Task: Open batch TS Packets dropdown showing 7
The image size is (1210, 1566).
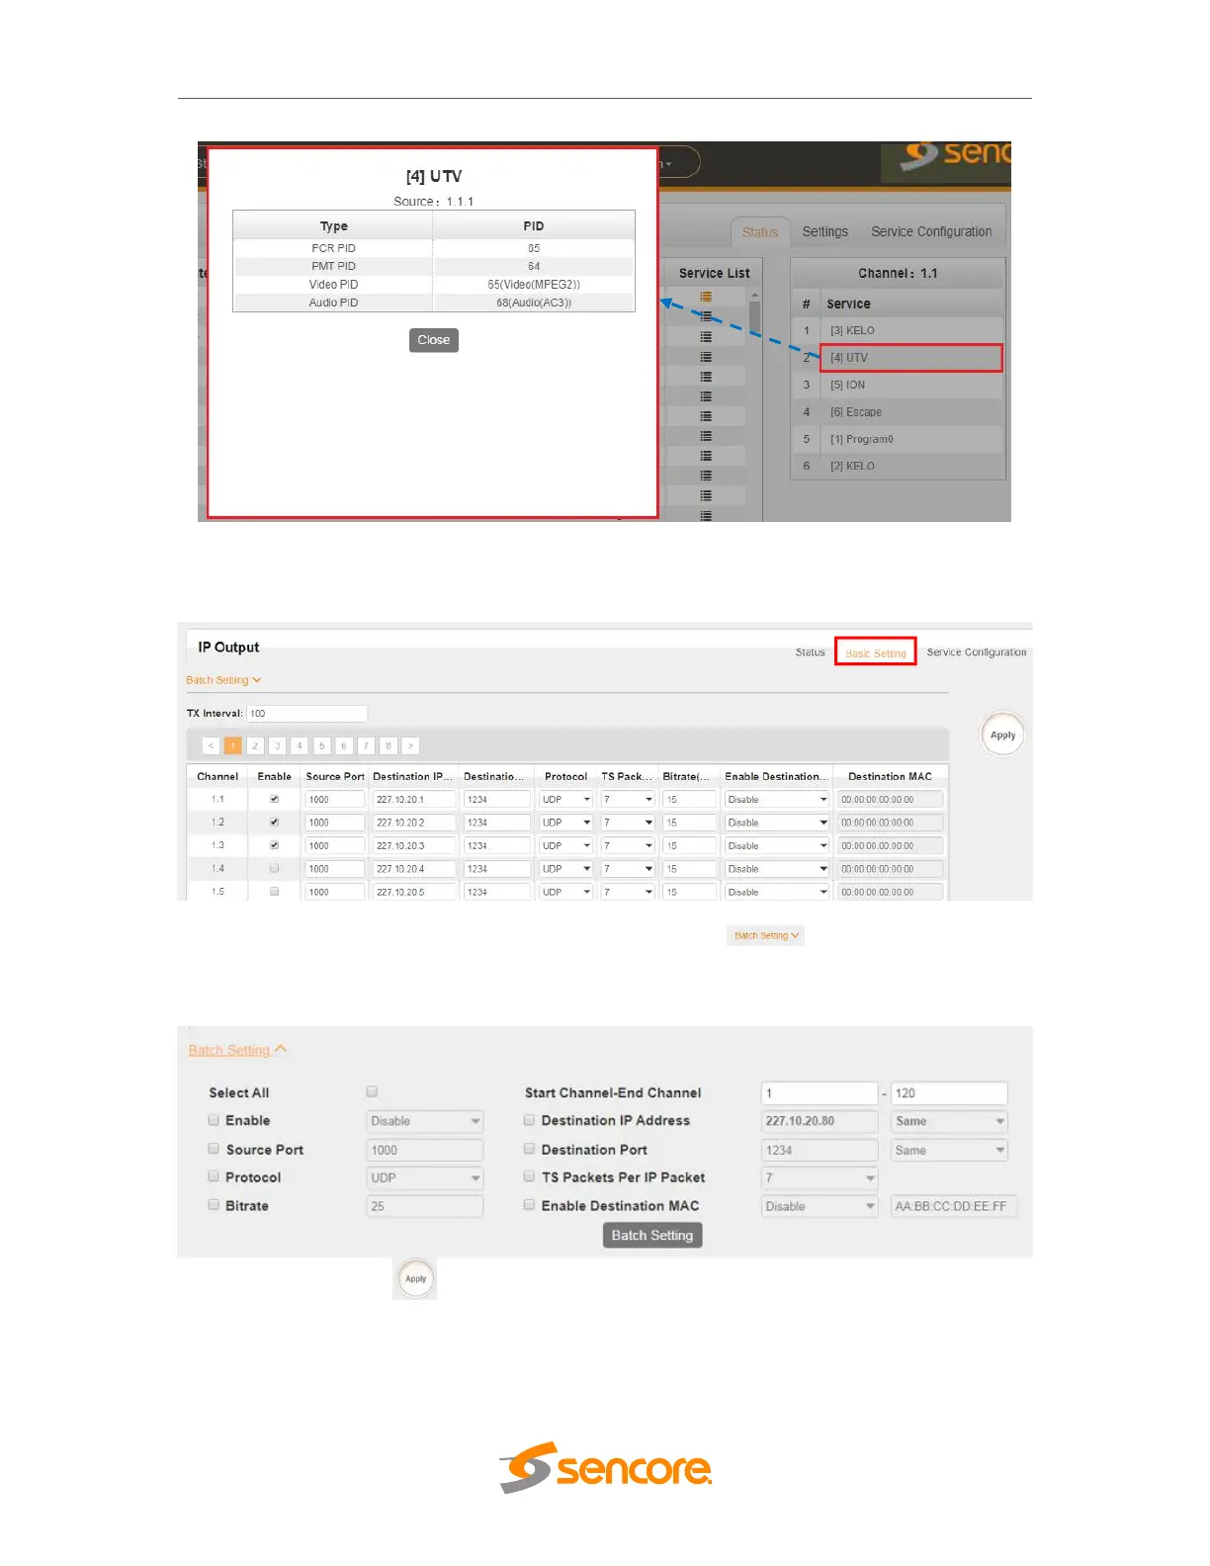Action: point(820,1177)
